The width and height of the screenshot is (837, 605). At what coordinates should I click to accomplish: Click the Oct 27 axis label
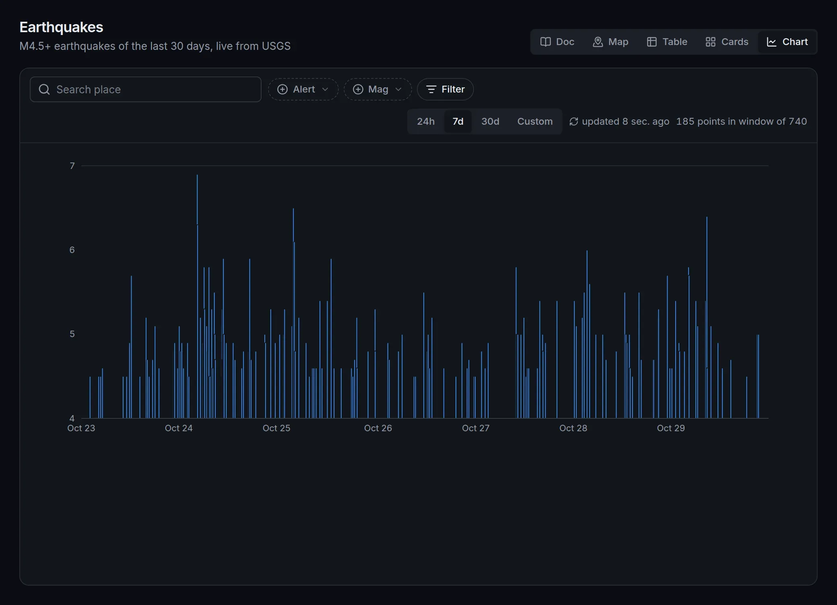pos(476,428)
